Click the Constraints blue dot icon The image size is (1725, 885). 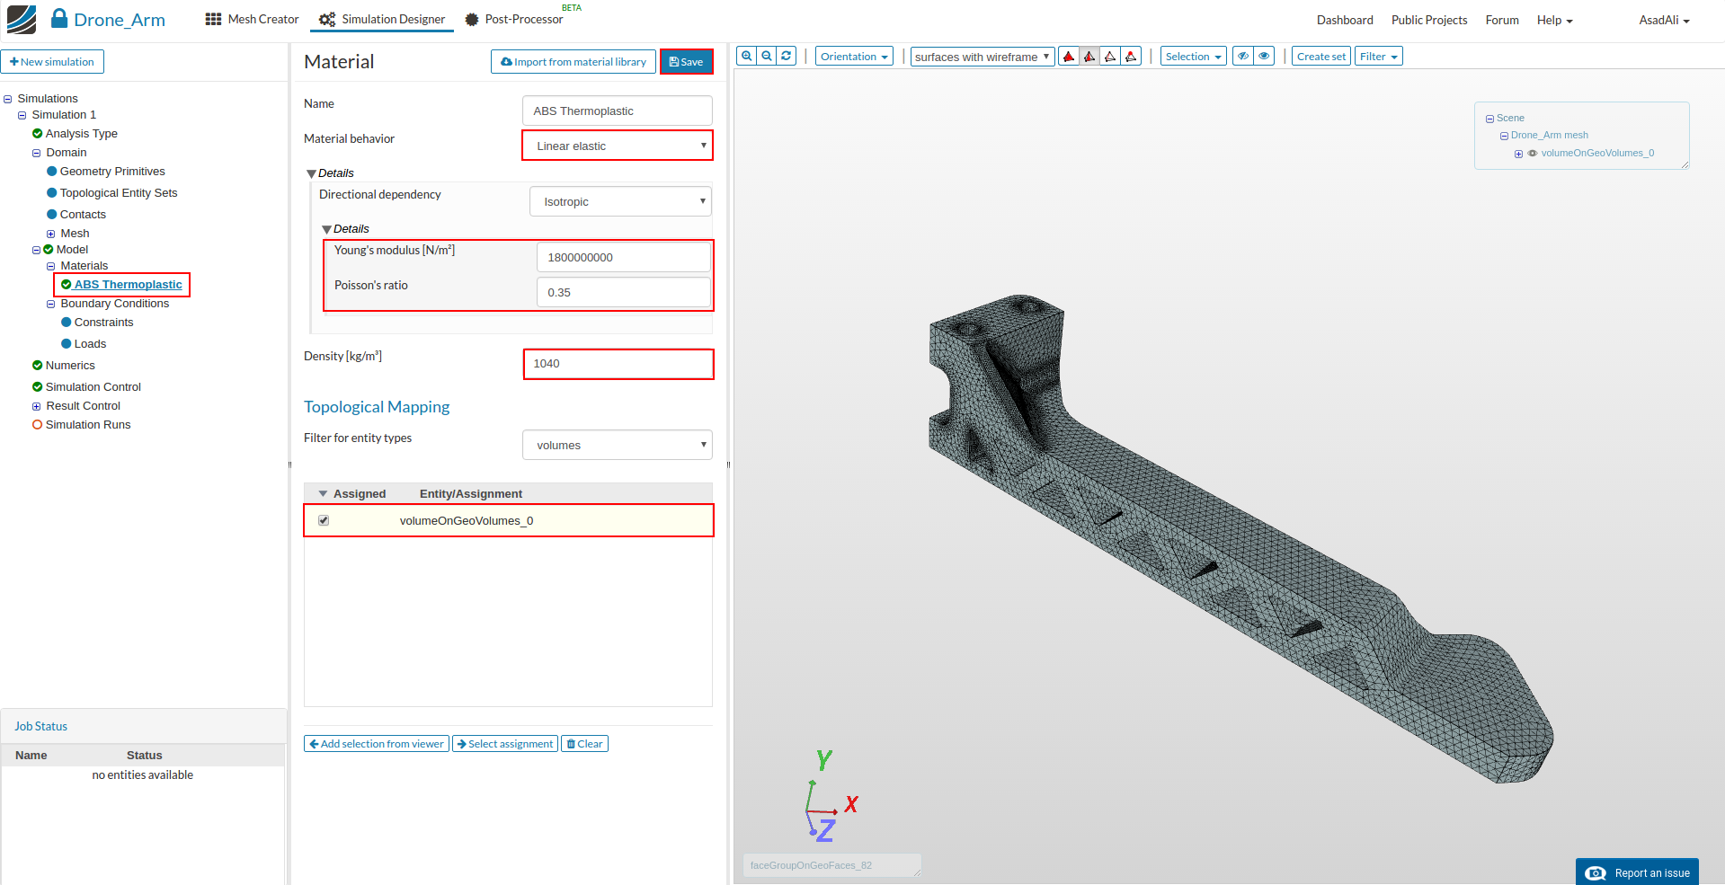[x=66, y=323]
